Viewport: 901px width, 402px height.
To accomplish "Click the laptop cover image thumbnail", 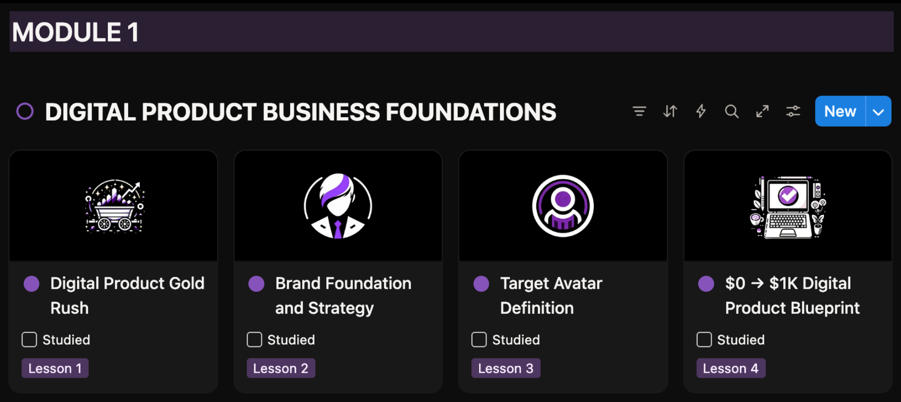I will tap(788, 206).
